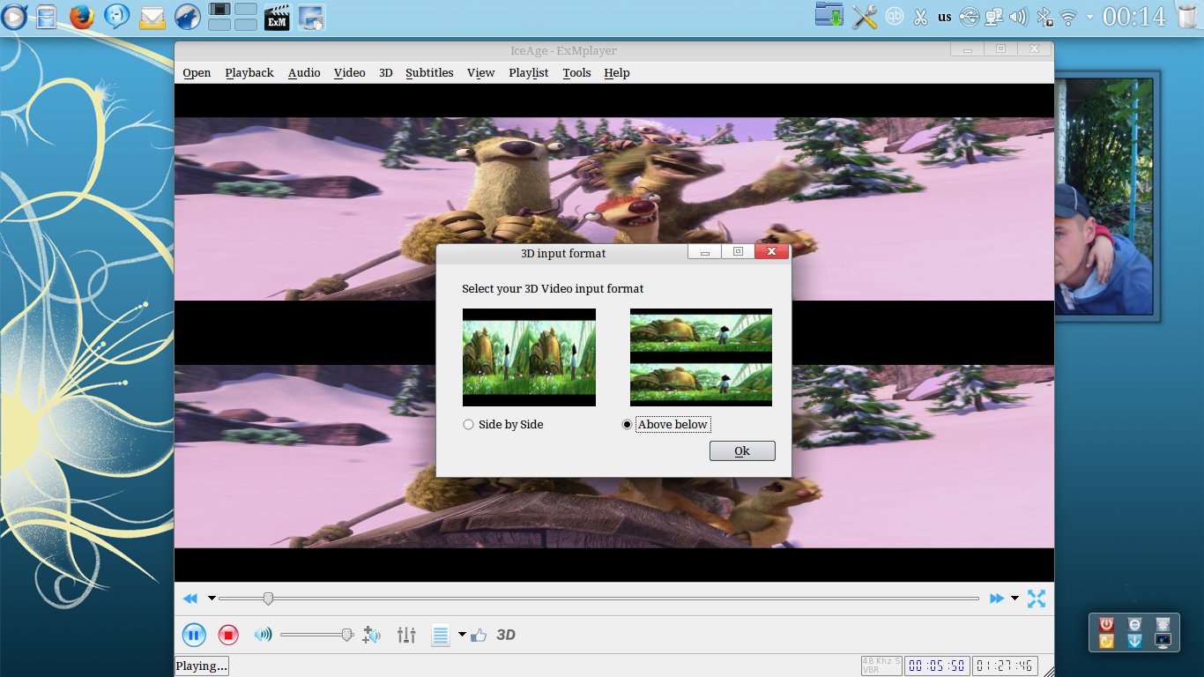Click the playlist icon in the toolbar
The width and height of the screenshot is (1204, 677).
pyautogui.click(x=441, y=635)
